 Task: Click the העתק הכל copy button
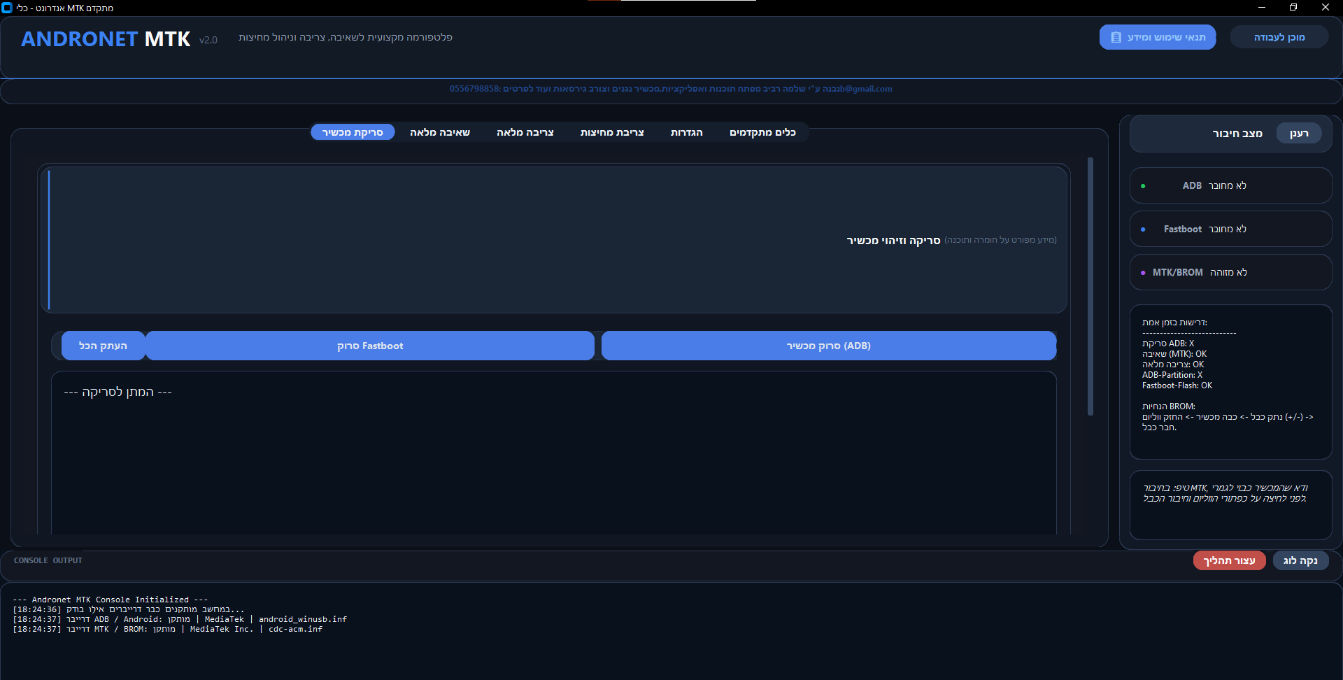pos(103,346)
